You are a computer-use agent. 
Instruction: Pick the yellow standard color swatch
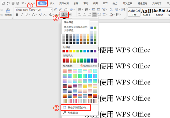pos(74,51)
